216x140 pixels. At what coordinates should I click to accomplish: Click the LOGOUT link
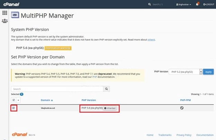click(x=209, y=4)
